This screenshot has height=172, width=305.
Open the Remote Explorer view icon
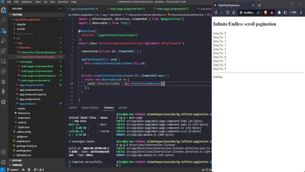(3, 61)
